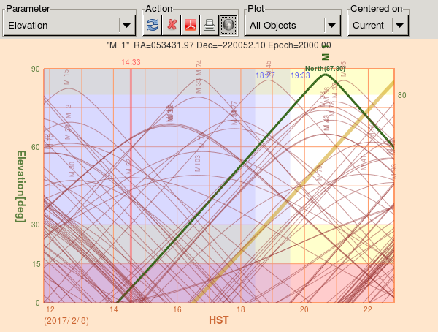
Task: Click the refresh plot icon
Action: (x=152, y=25)
